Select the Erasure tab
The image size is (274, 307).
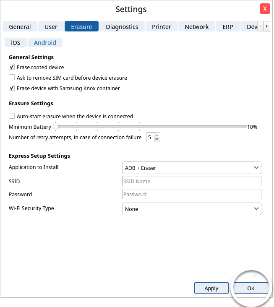tap(81, 26)
